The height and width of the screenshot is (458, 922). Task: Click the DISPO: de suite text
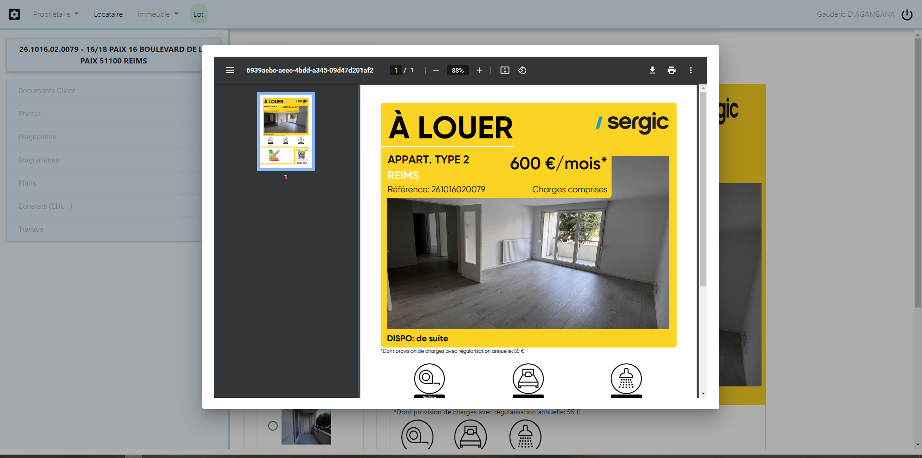[x=418, y=338]
